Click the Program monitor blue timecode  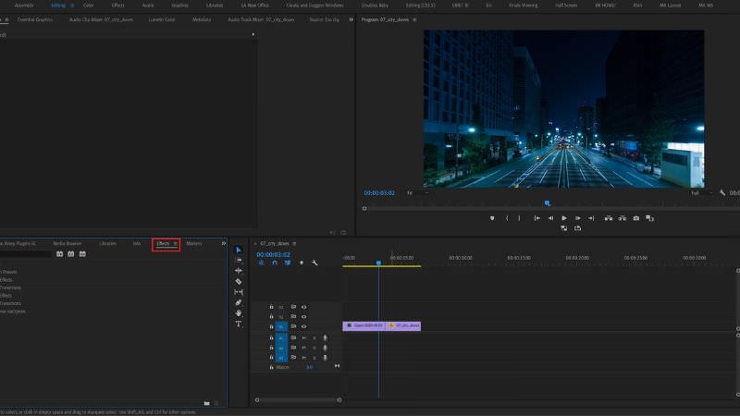tap(379, 193)
